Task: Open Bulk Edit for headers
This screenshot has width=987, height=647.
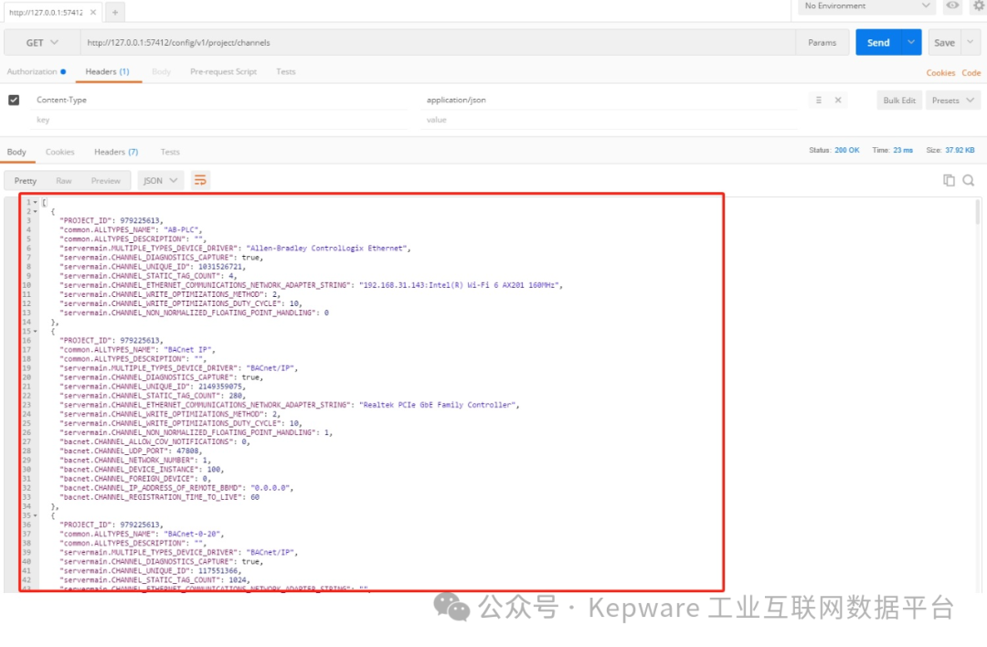Action: pyautogui.click(x=899, y=101)
